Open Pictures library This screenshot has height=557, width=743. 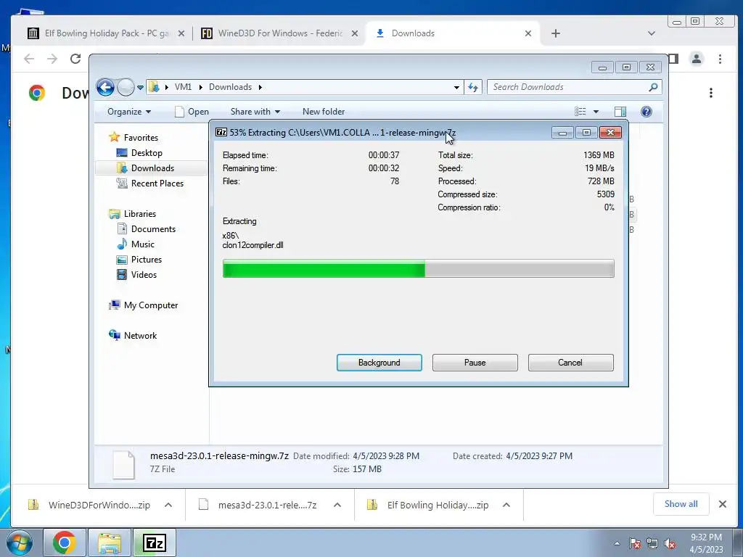[147, 260]
